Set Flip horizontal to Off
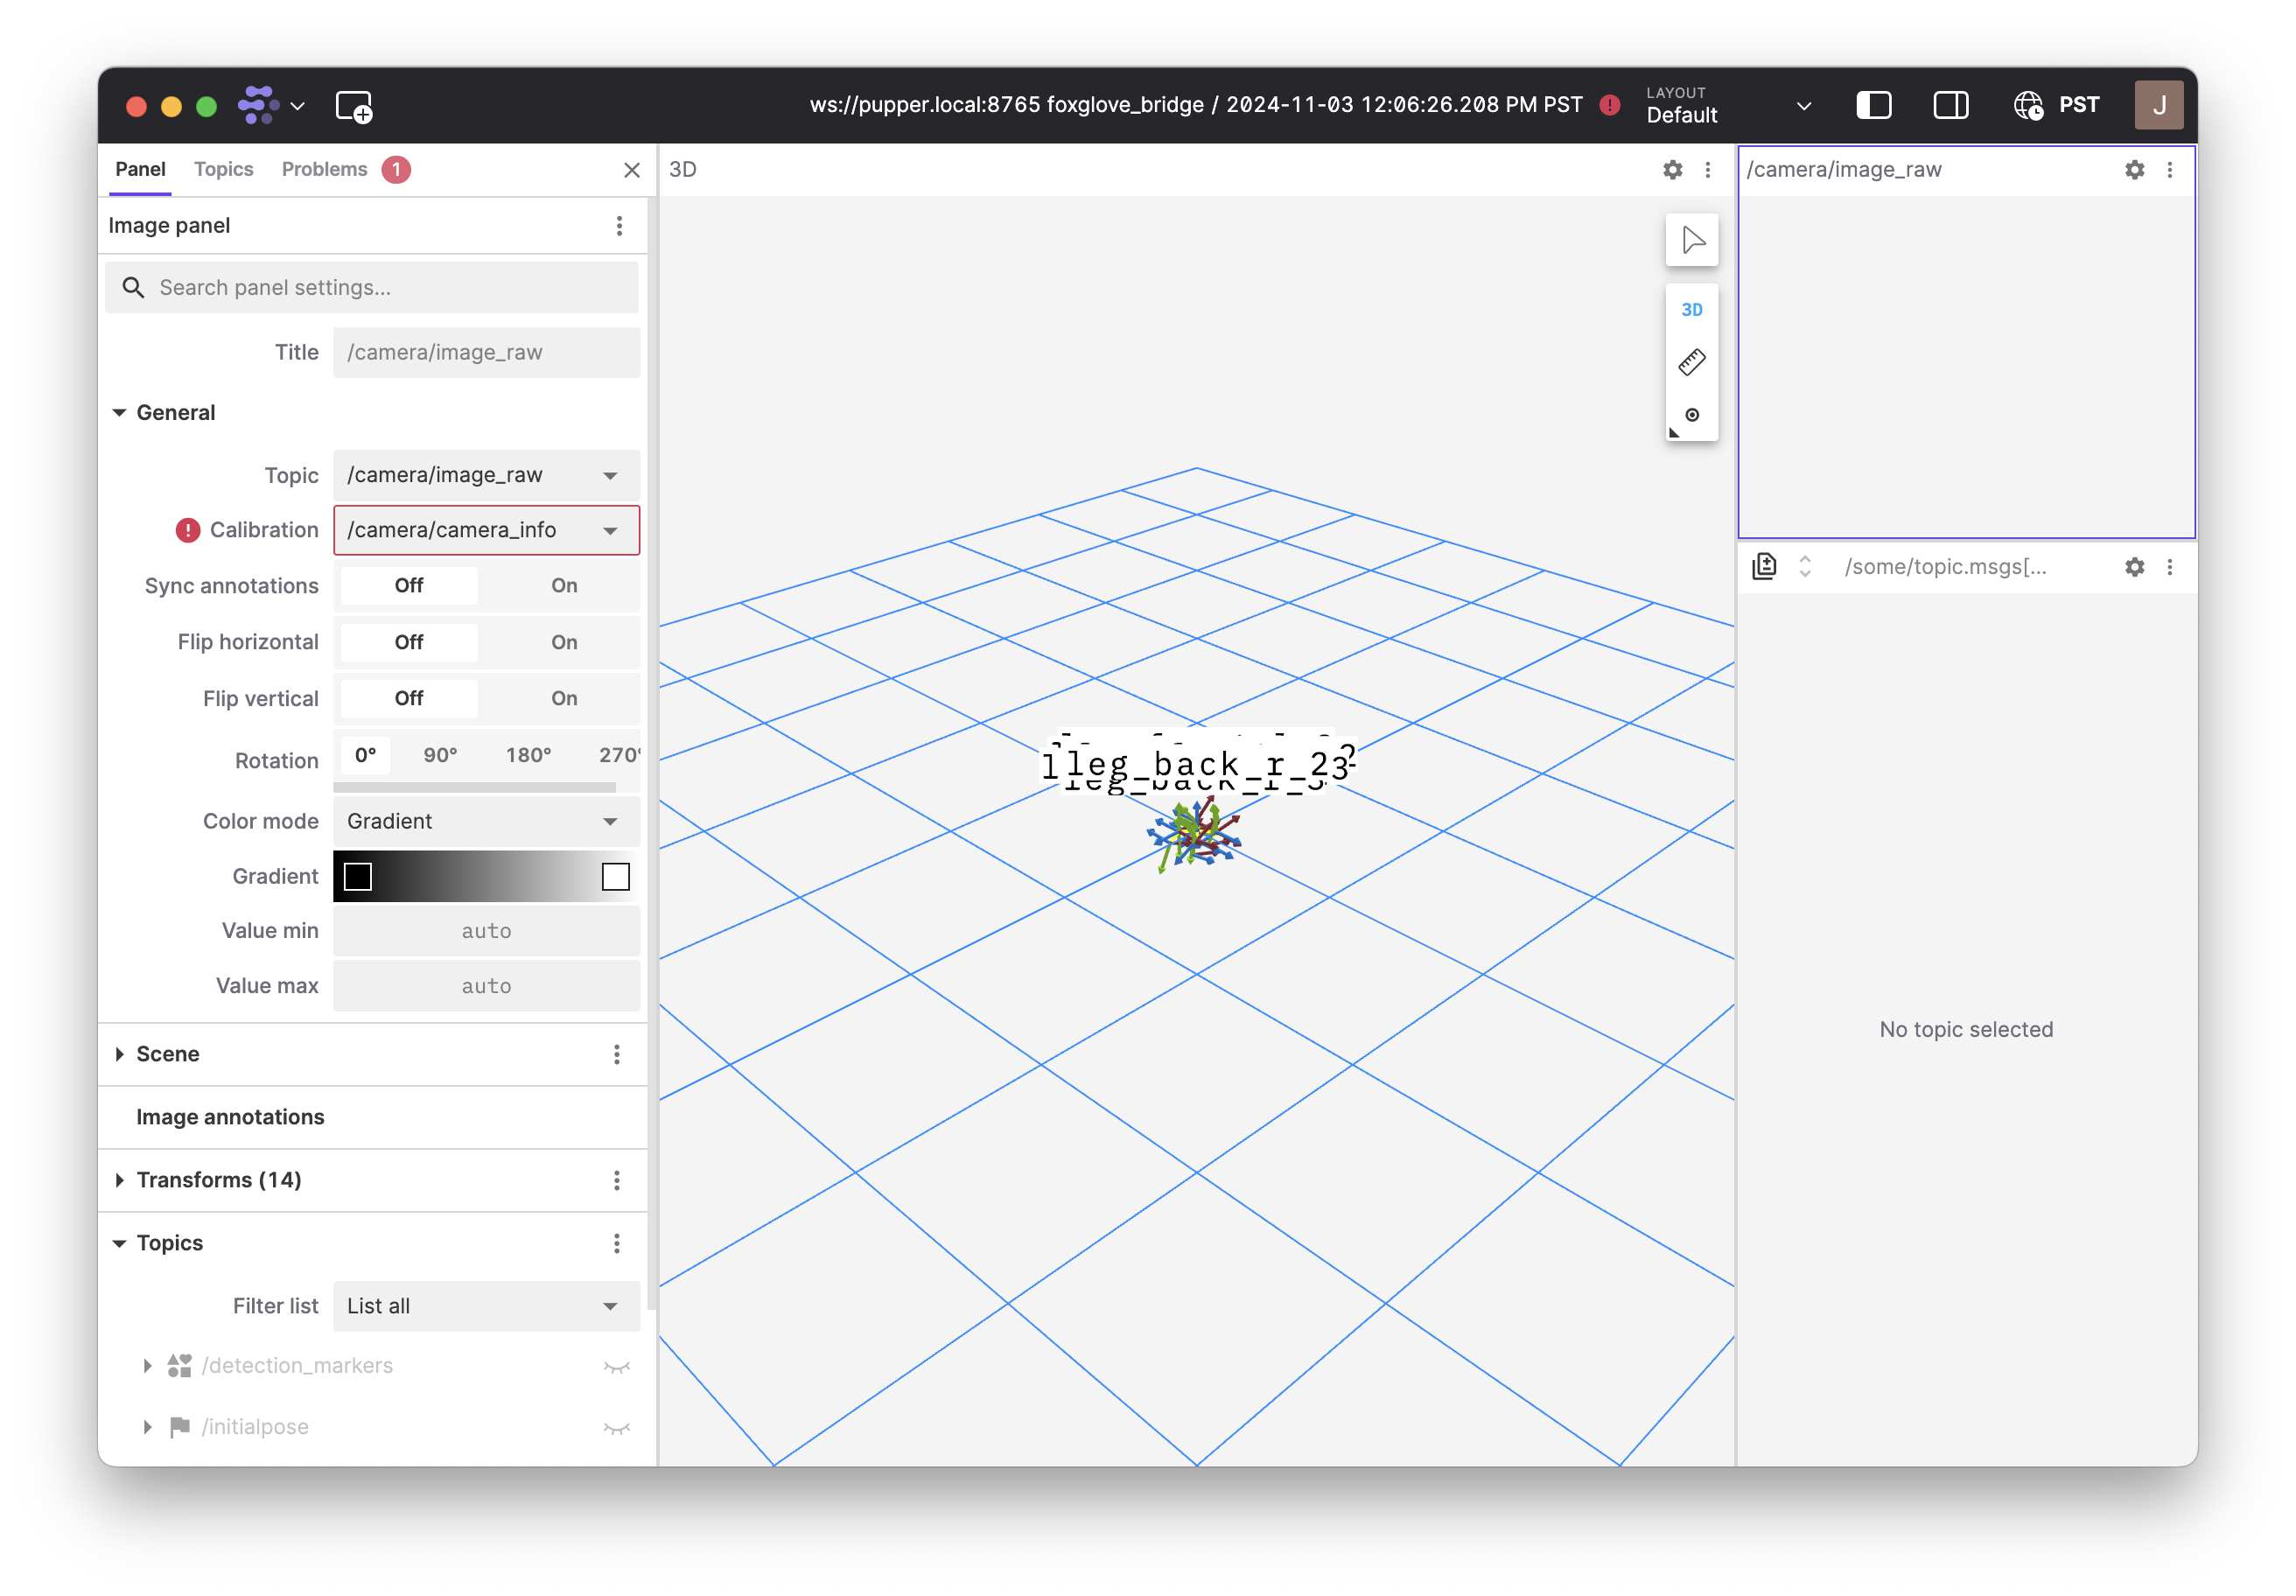This screenshot has height=1596, width=2296. click(x=409, y=642)
